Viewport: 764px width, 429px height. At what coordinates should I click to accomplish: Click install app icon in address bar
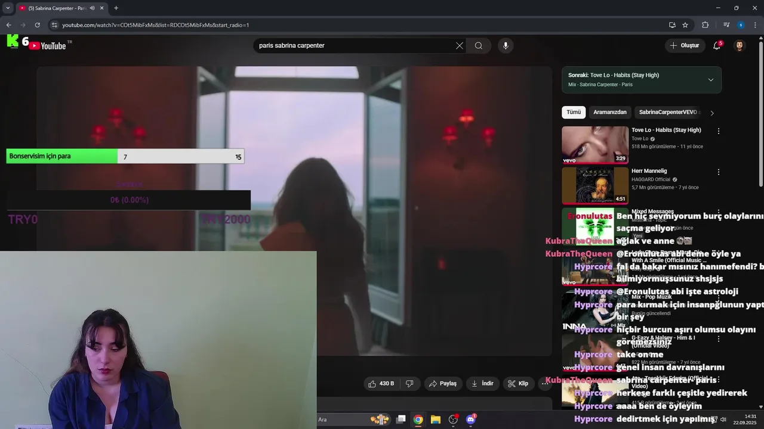click(x=672, y=25)
